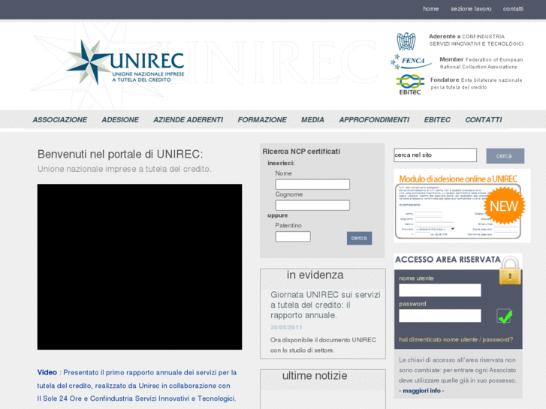Open Giornata UNIREC sui servizi news headline
546x409 pixels.
[x=325, y=305]
